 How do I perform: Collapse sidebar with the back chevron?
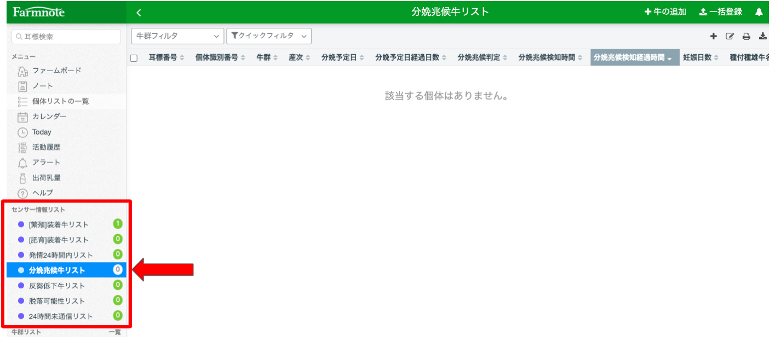pyautogui.click(x=139, y=12)
